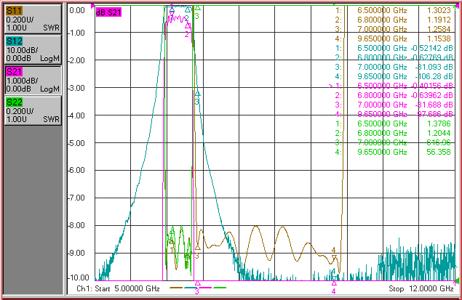Click the S21 readout -97.686 dB
The image size is (462, 300).
pyautogui.click(x=434, y=114)
